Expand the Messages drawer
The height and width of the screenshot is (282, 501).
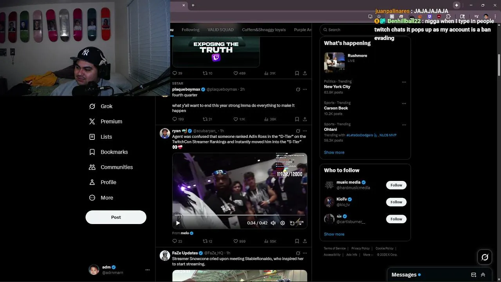(483, 275)
